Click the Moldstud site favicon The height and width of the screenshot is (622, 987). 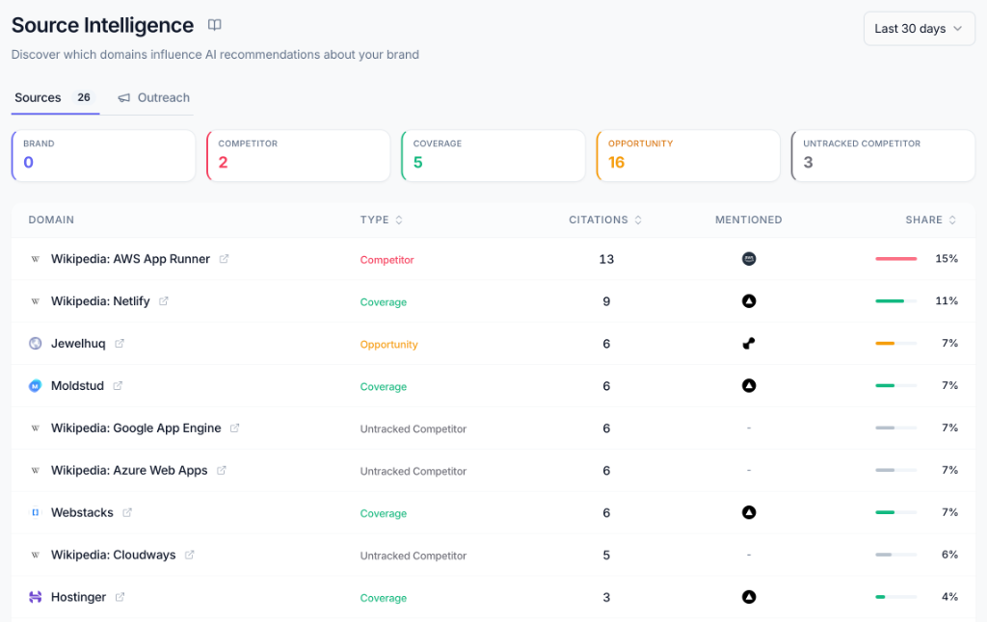35,385
